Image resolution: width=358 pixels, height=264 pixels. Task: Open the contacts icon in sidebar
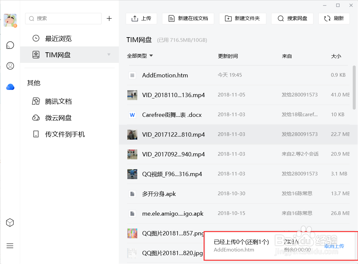click(10, 66)
